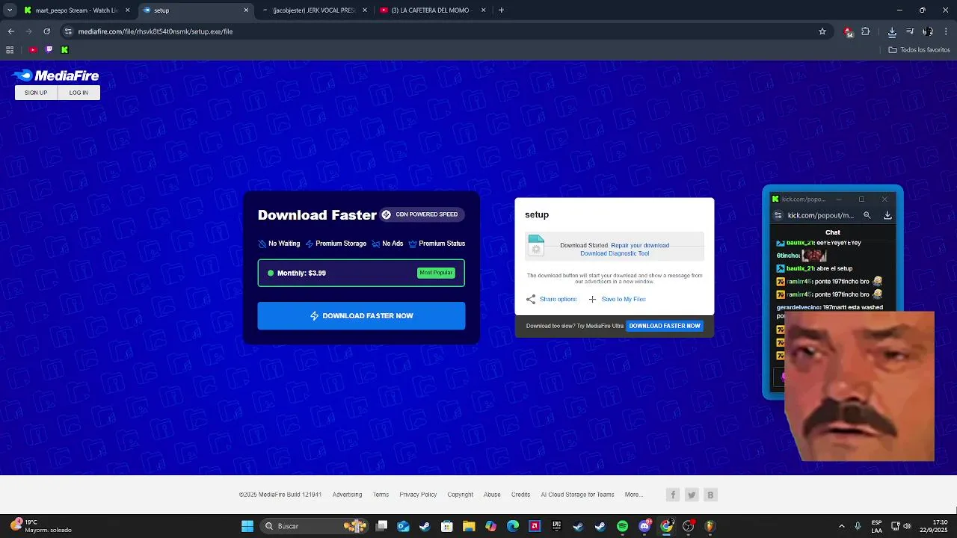The width and height of the screenshot is (957, 538).
Task: Click the Repair your download link
Action: (x=640, y=245)
